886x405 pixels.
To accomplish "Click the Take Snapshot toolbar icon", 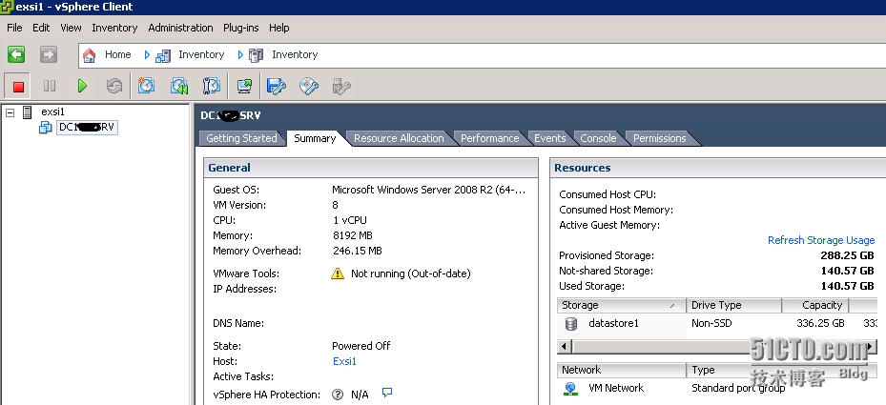I will tap(146, 86).
